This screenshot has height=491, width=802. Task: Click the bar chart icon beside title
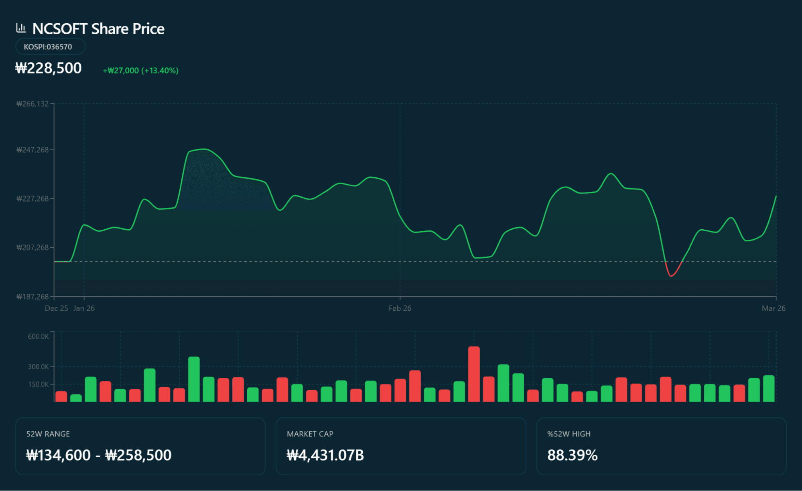click(21, 28)
